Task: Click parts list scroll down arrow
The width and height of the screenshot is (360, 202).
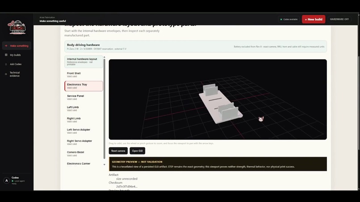Action: (105, 165)
